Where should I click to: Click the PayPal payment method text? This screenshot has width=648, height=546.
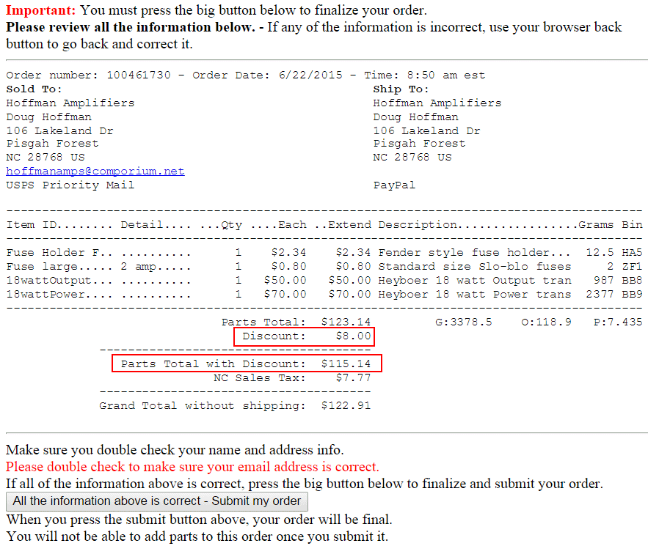(394, 185)
